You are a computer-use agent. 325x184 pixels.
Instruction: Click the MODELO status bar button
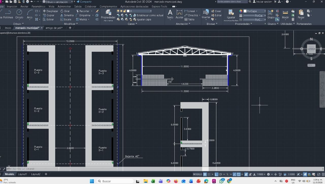click(198, 174)
